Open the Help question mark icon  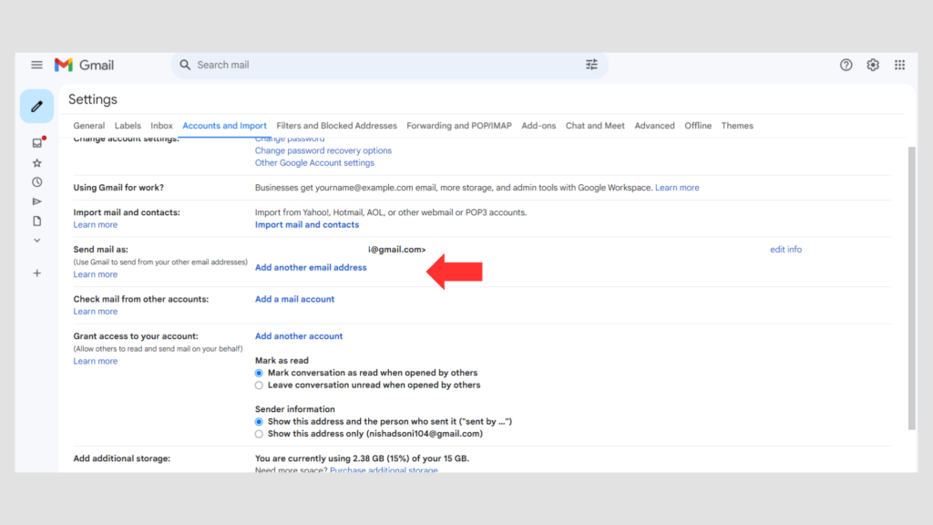(x=846, y=65)
